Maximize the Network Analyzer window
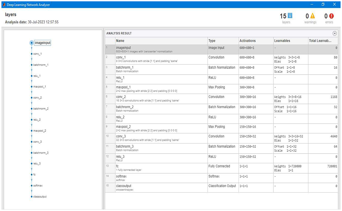342x211 pixels. tap(323, 5)
